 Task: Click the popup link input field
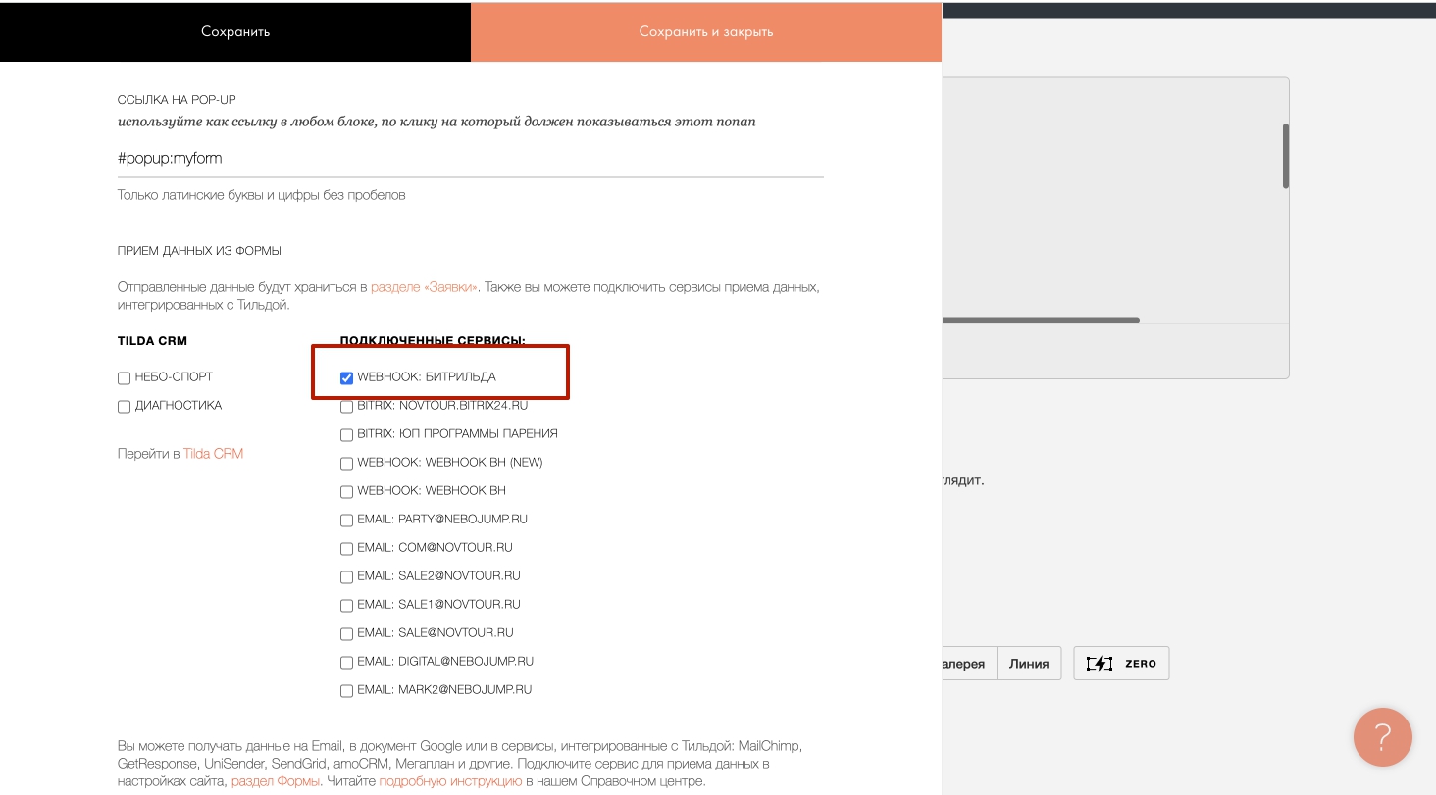click(470, 158)
